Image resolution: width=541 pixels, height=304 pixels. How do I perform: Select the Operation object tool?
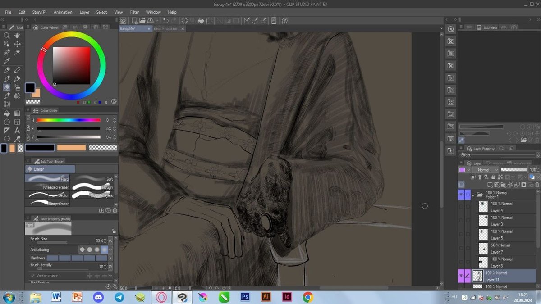point(7,44)
